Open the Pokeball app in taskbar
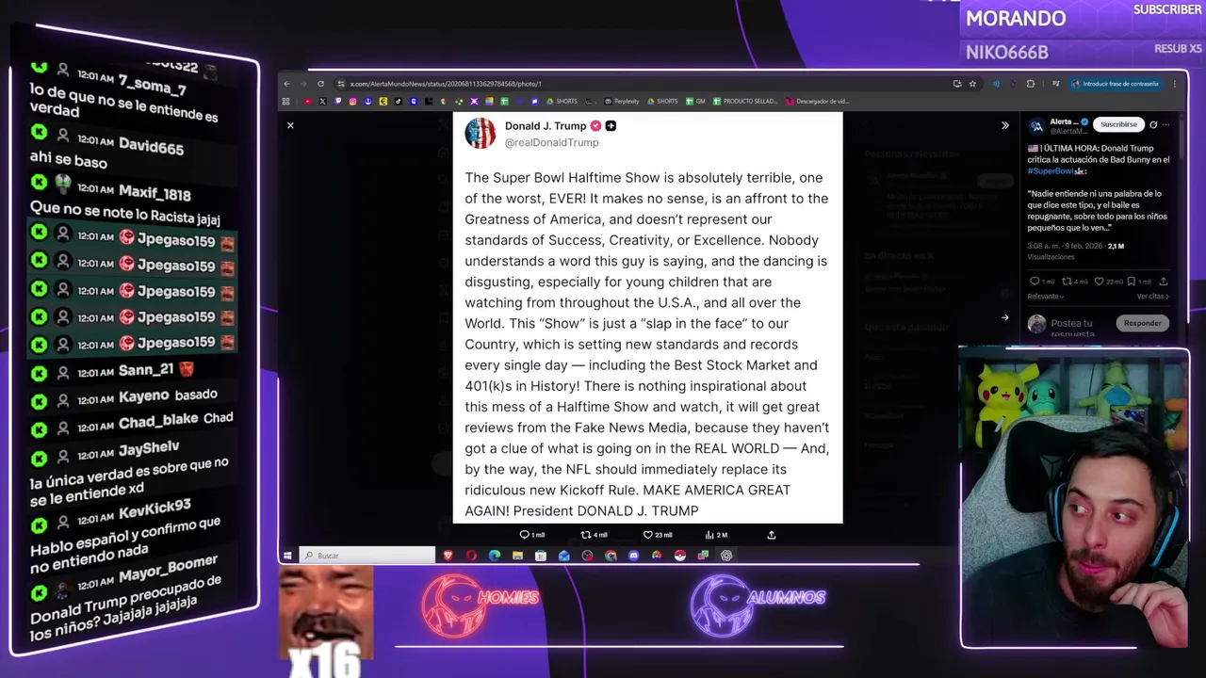The width and height of the screenshot is (1206, 678). [679, 556]
